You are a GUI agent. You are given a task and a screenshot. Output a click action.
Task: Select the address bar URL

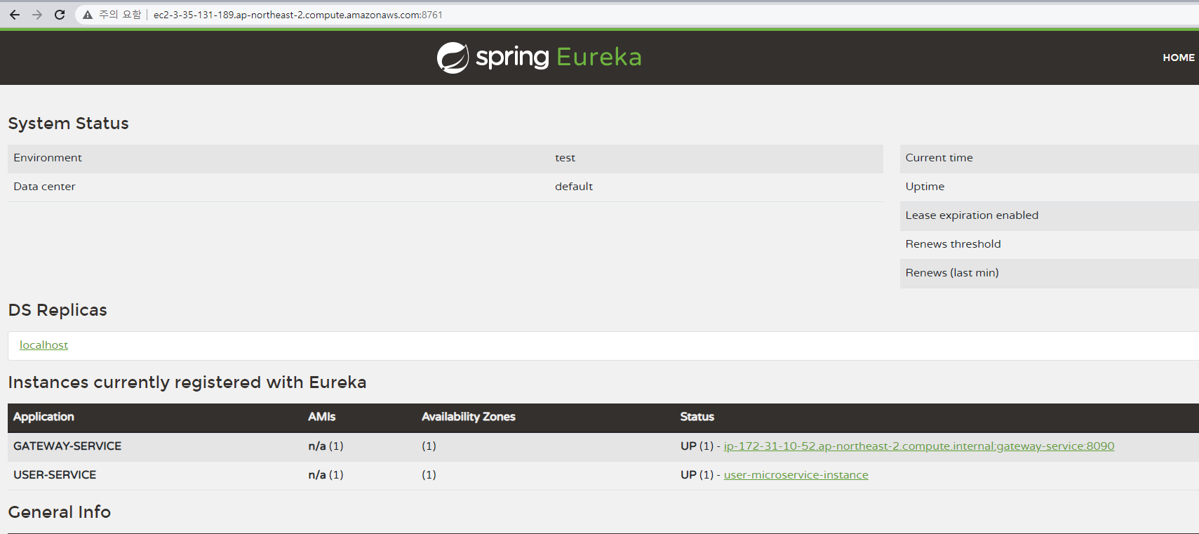point(298,15)
